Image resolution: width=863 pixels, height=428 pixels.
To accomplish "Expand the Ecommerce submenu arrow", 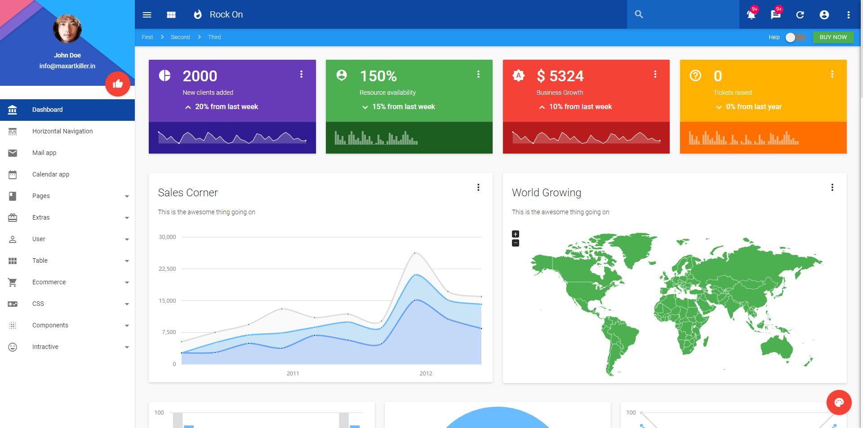I will [127, 282].
